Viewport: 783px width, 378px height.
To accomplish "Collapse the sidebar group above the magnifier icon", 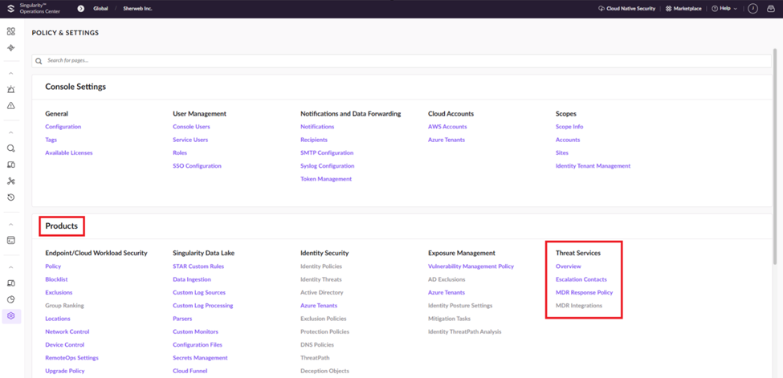I will [11, 133].
